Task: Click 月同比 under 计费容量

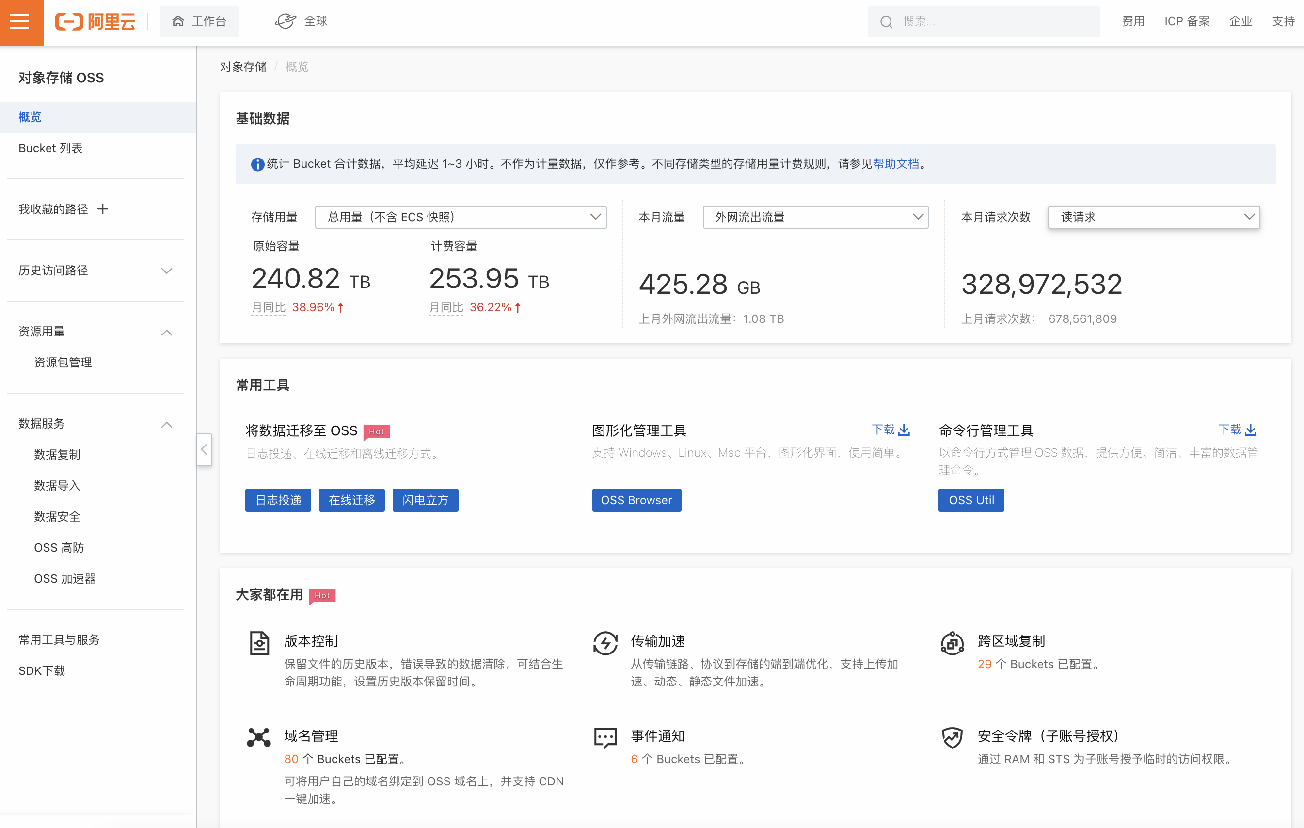Action: 445,307
